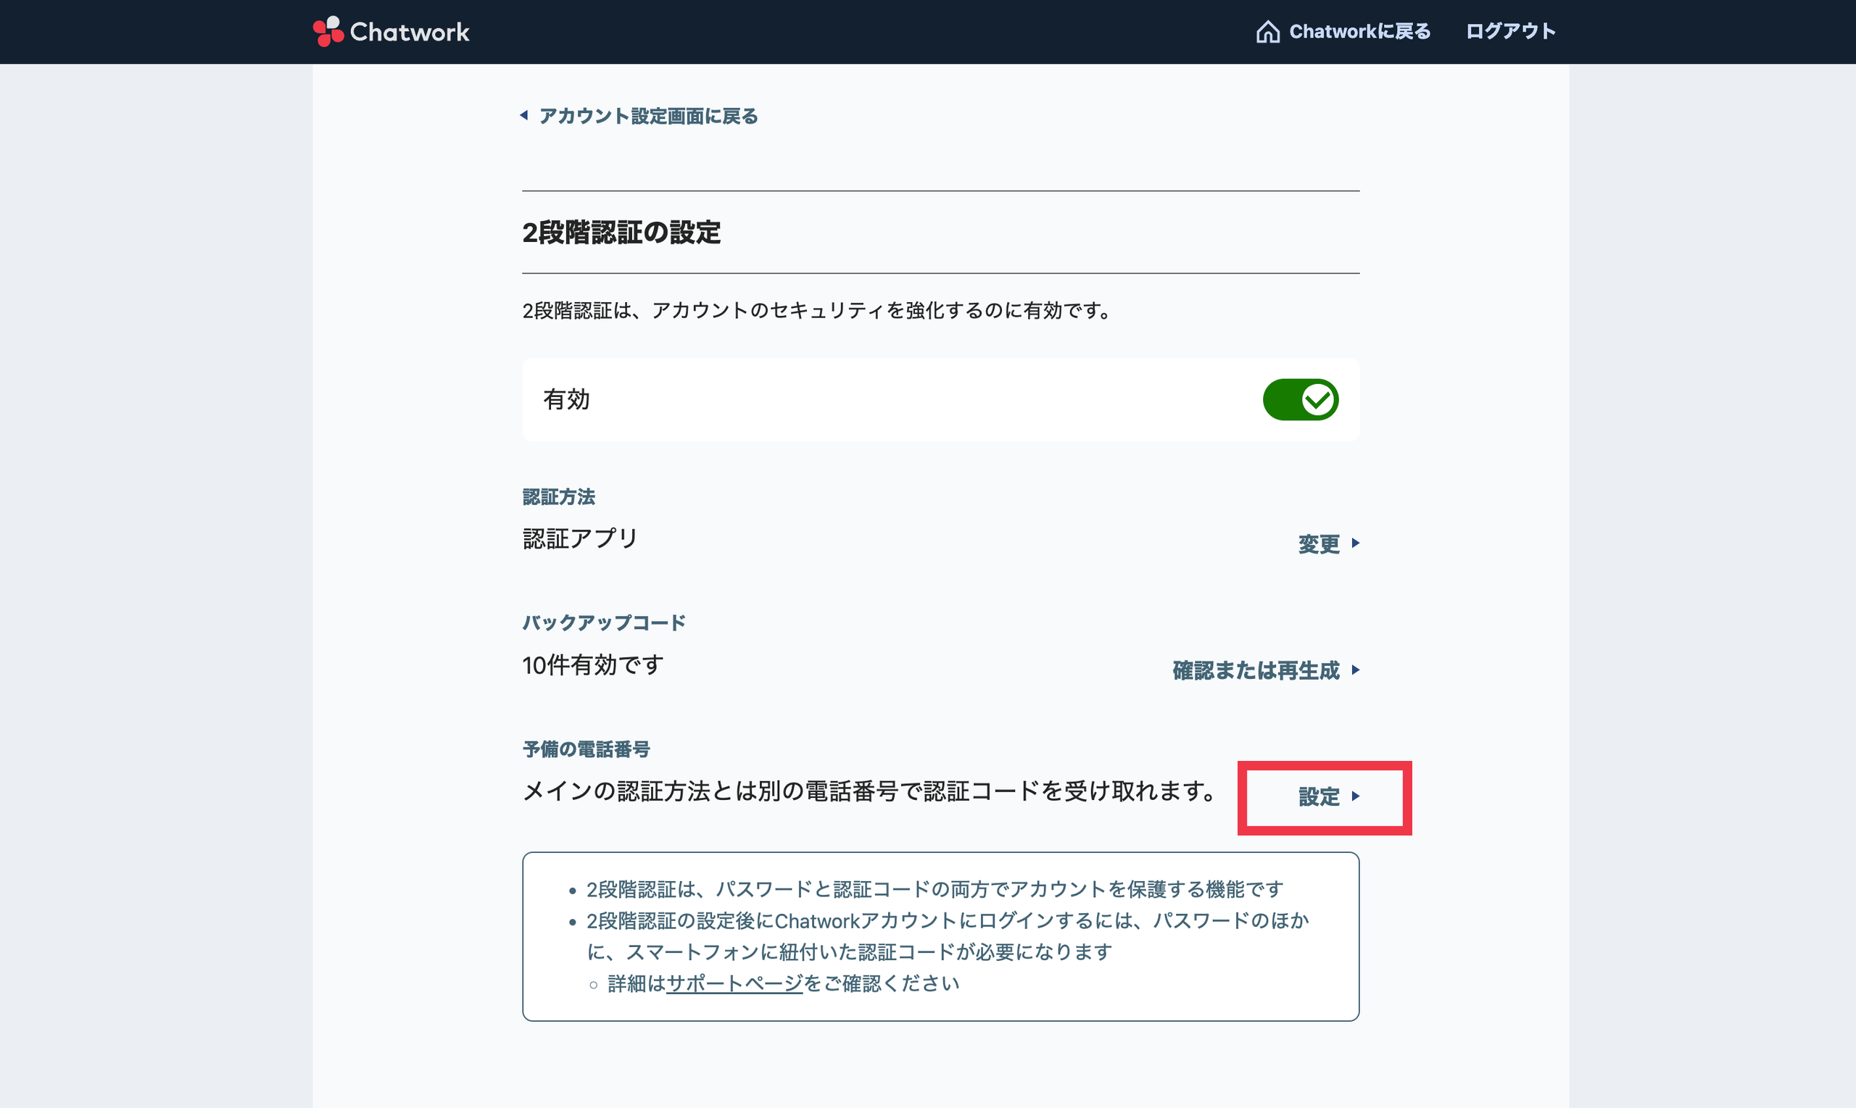Click the 2段階認証の設定 heading
Viewport: 1856px width, 1108px height.
[x=621, y=232]
